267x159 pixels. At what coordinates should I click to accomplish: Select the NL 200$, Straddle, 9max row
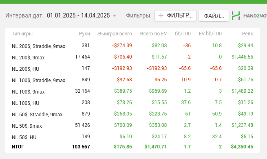pyautogui.click(x=132, y=46)
